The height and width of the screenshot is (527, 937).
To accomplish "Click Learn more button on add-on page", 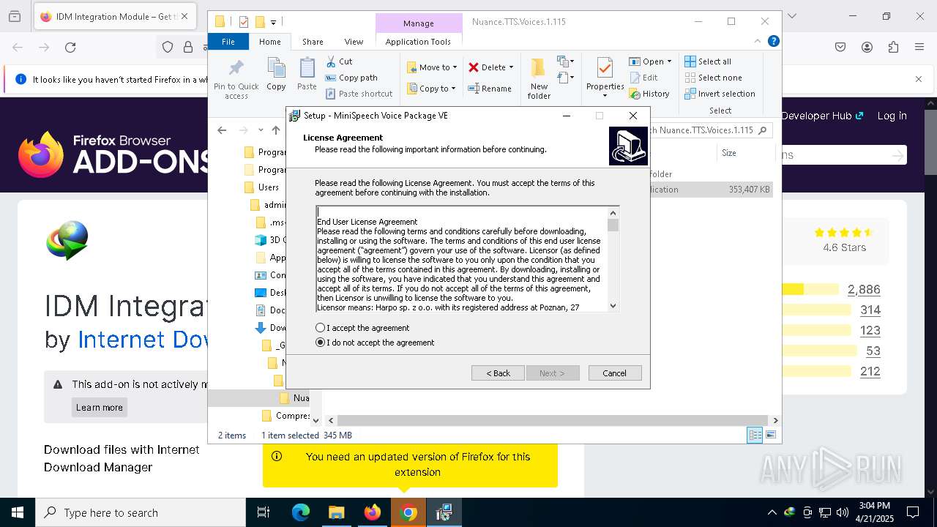I will coord(100,408).
